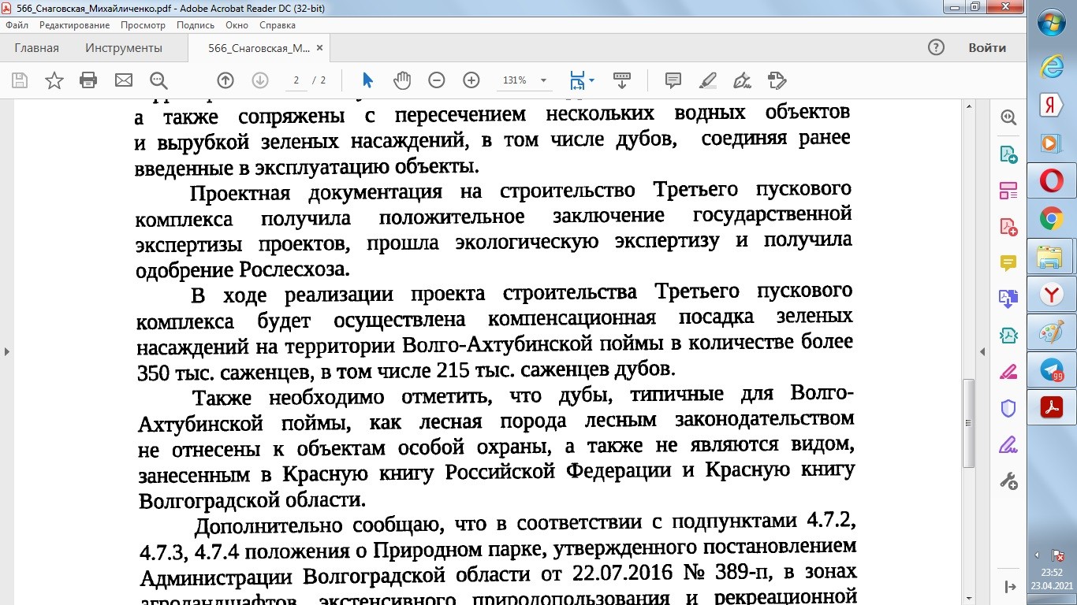
Task: Bookmark this file with the star icon
Action: 54,80
